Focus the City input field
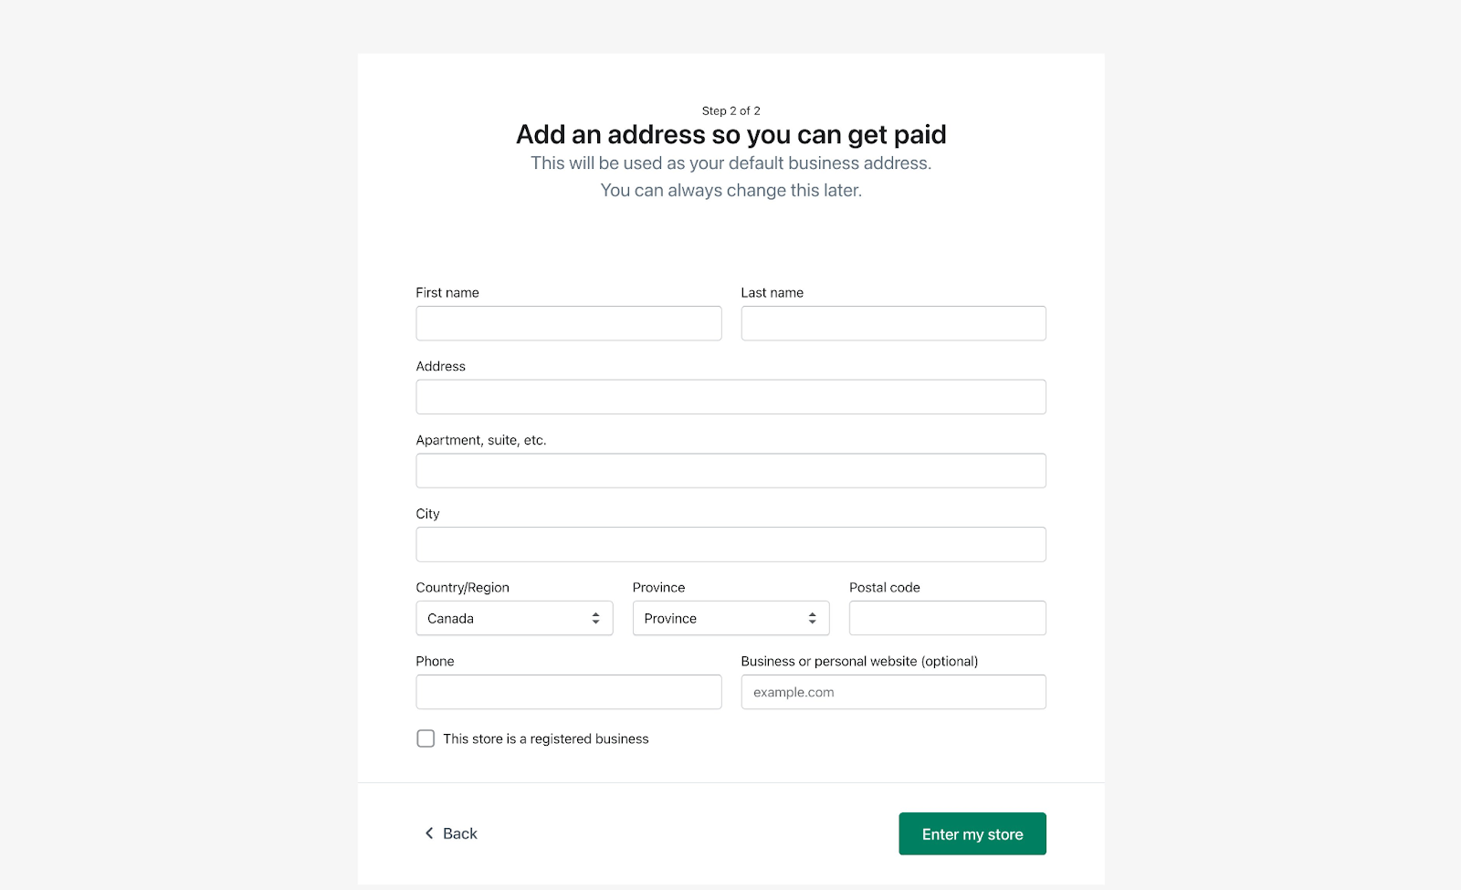The width and height of the screenshot is (1461, 890). point(730,544)
